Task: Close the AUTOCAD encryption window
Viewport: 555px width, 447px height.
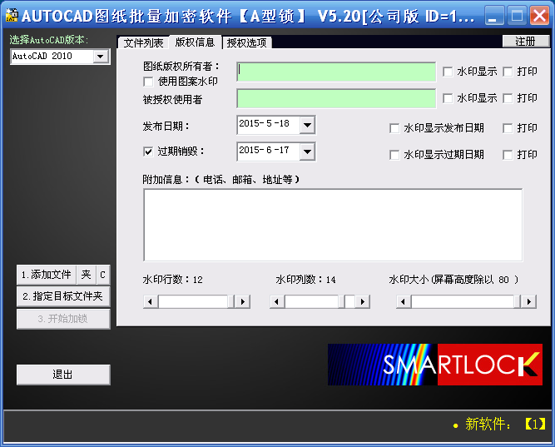Action: [539, 16]
